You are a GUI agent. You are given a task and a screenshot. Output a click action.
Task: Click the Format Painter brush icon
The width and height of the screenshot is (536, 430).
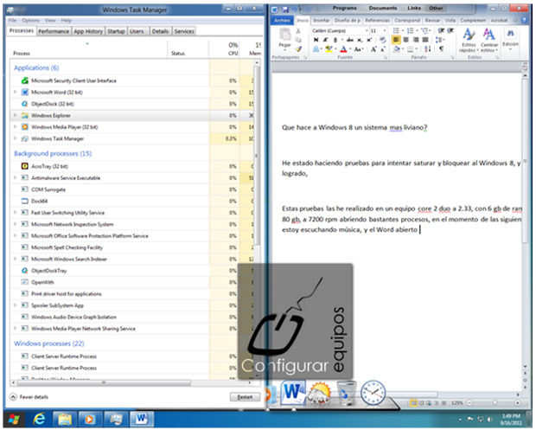pyautogui.click(x=298, y=49)
